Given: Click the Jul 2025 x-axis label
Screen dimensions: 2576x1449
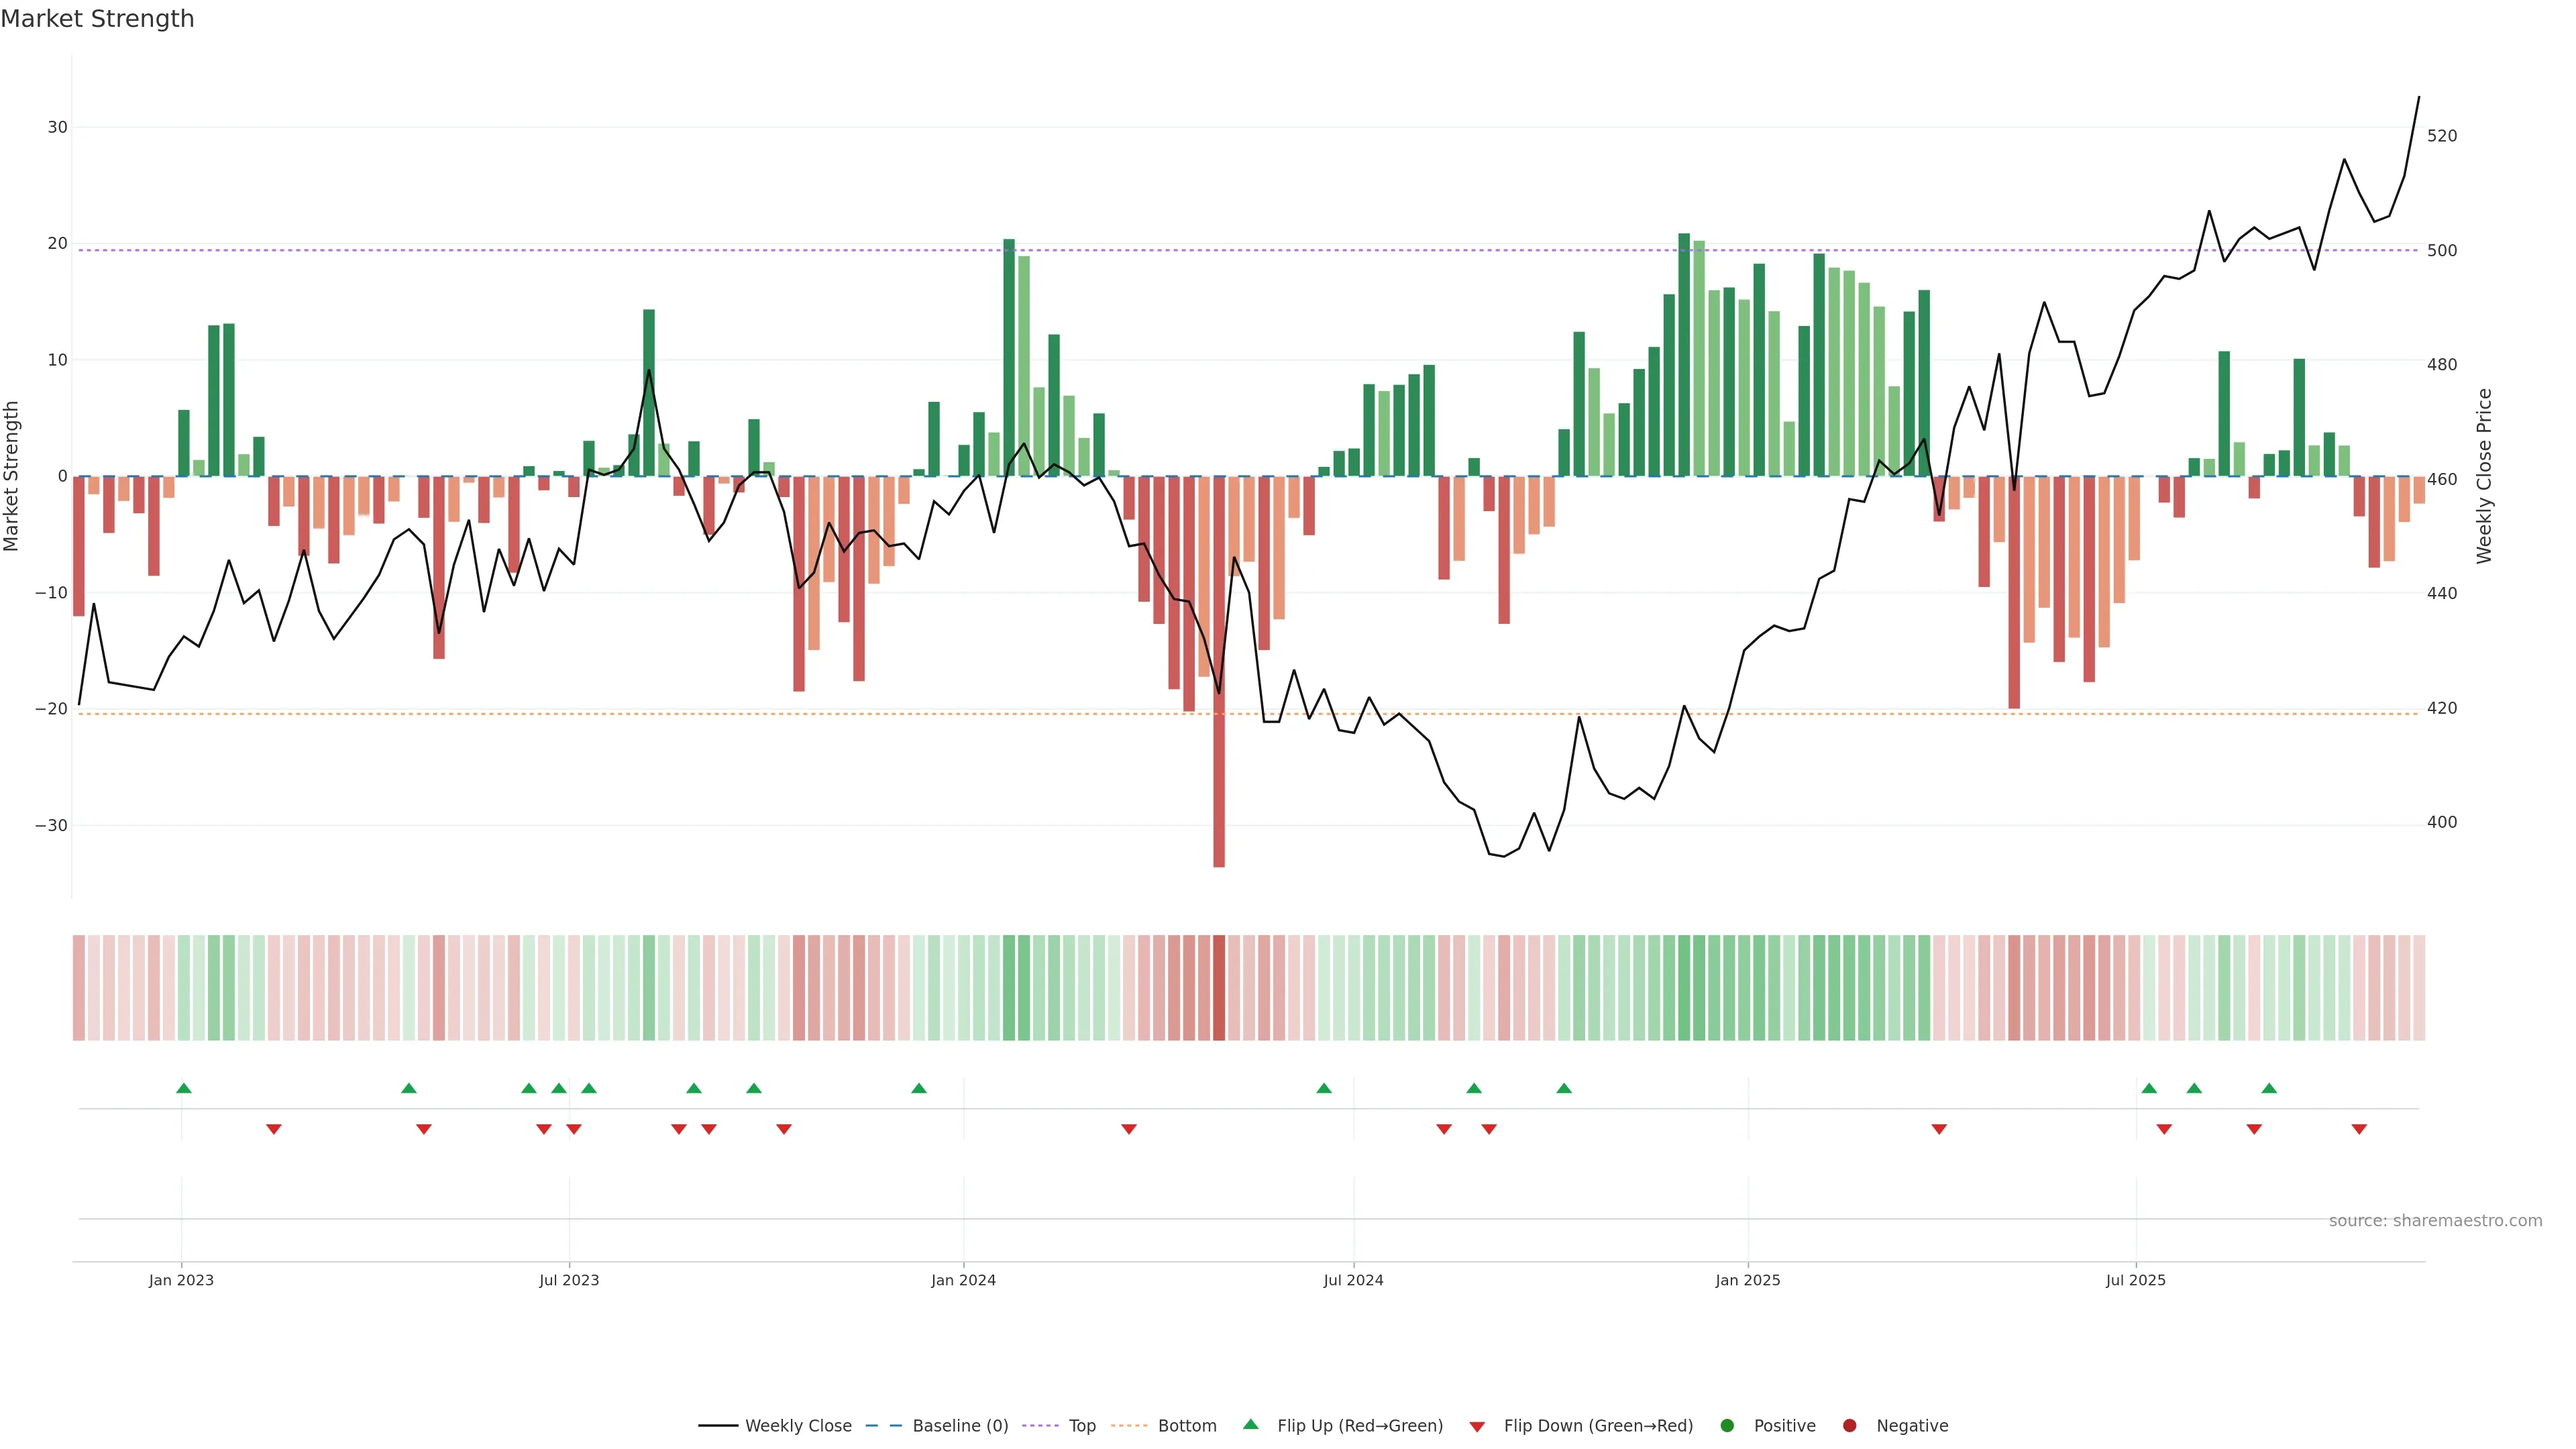Looking at the screenshot, I should [x=2135, y=1280].
